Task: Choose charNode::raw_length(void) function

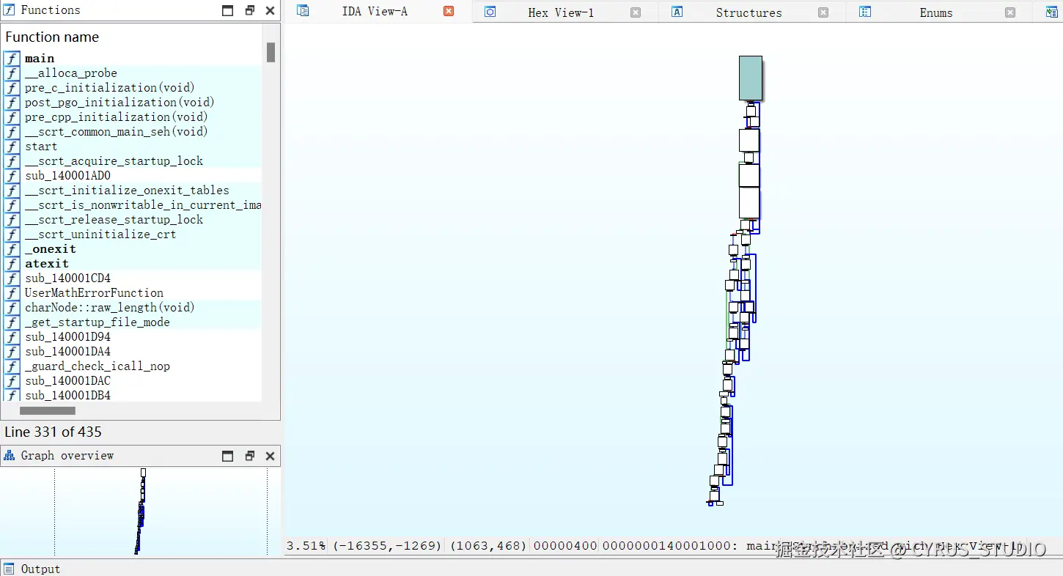Action: click(x=132, y=308)
